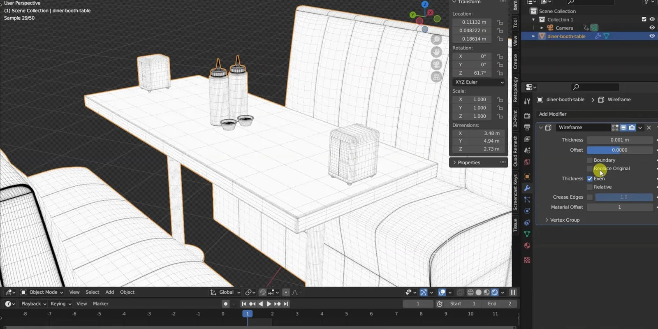Enable the Boundary checkbox
Screen dimensions: 658x329
[590, 160]
